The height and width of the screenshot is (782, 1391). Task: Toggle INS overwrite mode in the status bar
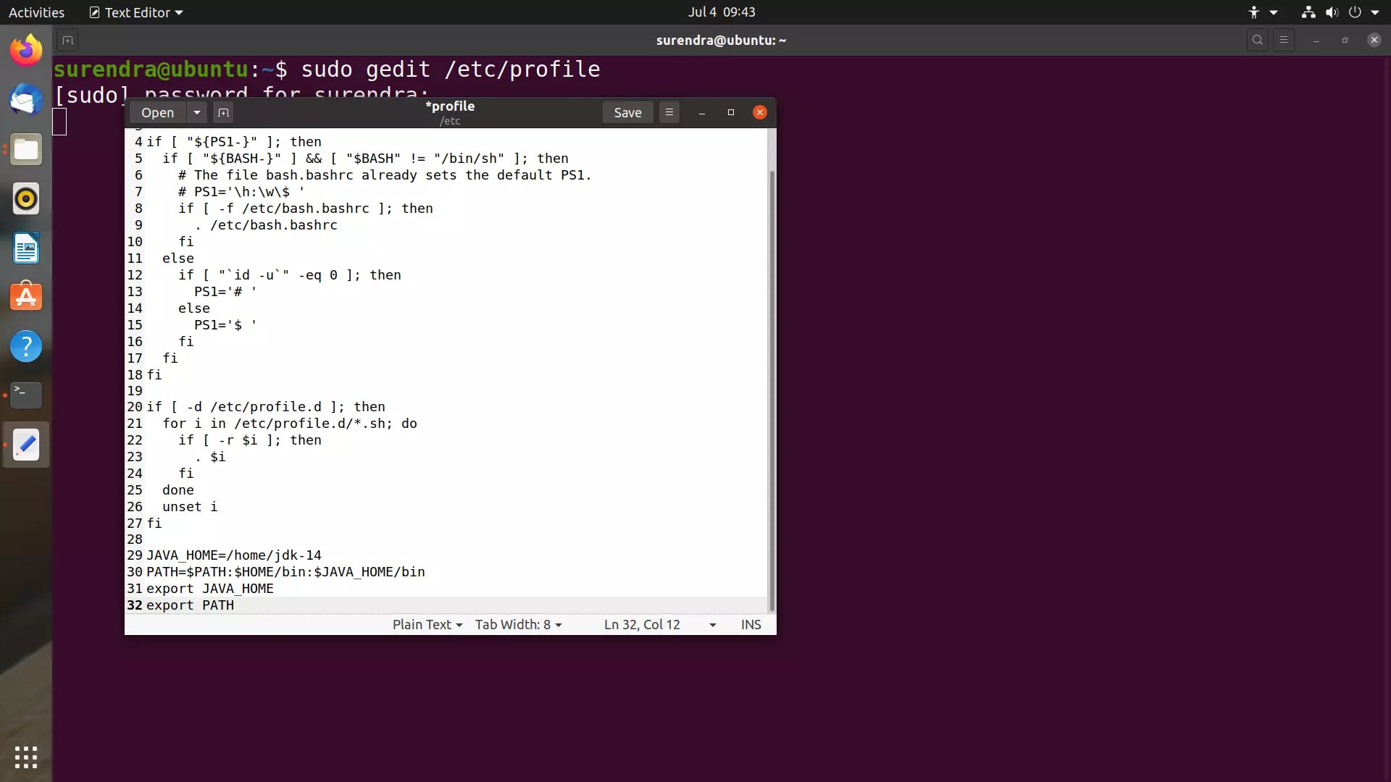pyautogui.click(x=751, y=624)
